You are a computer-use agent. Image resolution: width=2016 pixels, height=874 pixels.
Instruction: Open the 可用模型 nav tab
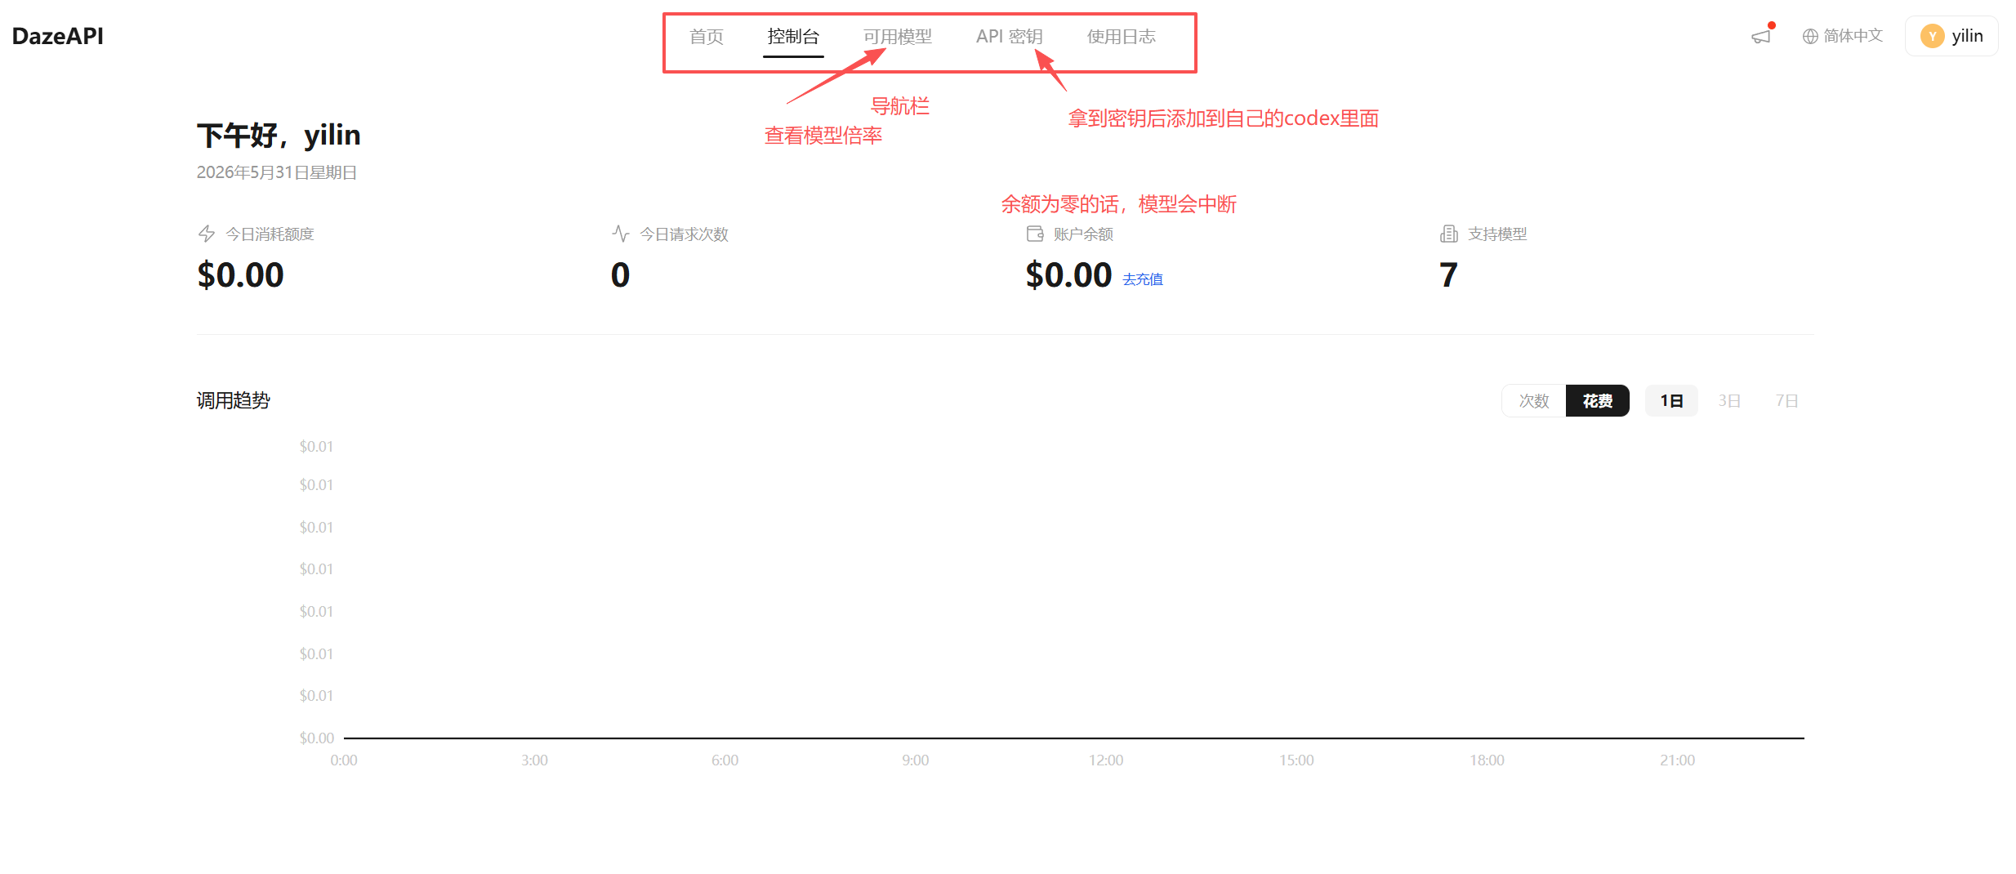897,37
